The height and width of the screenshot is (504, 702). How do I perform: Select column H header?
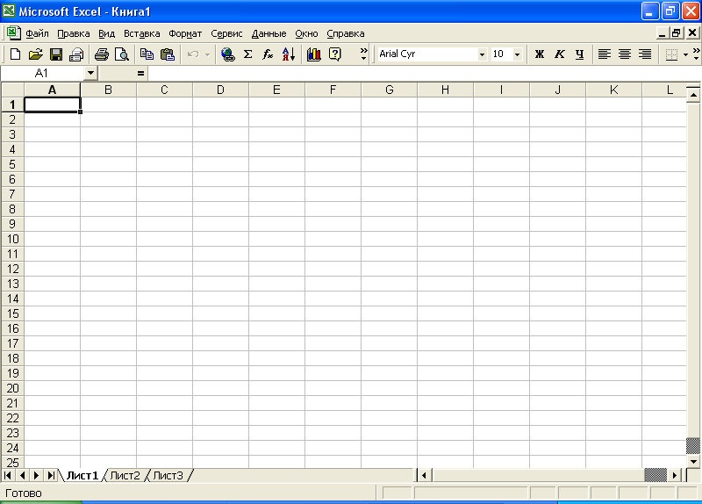tap(445, 90)
